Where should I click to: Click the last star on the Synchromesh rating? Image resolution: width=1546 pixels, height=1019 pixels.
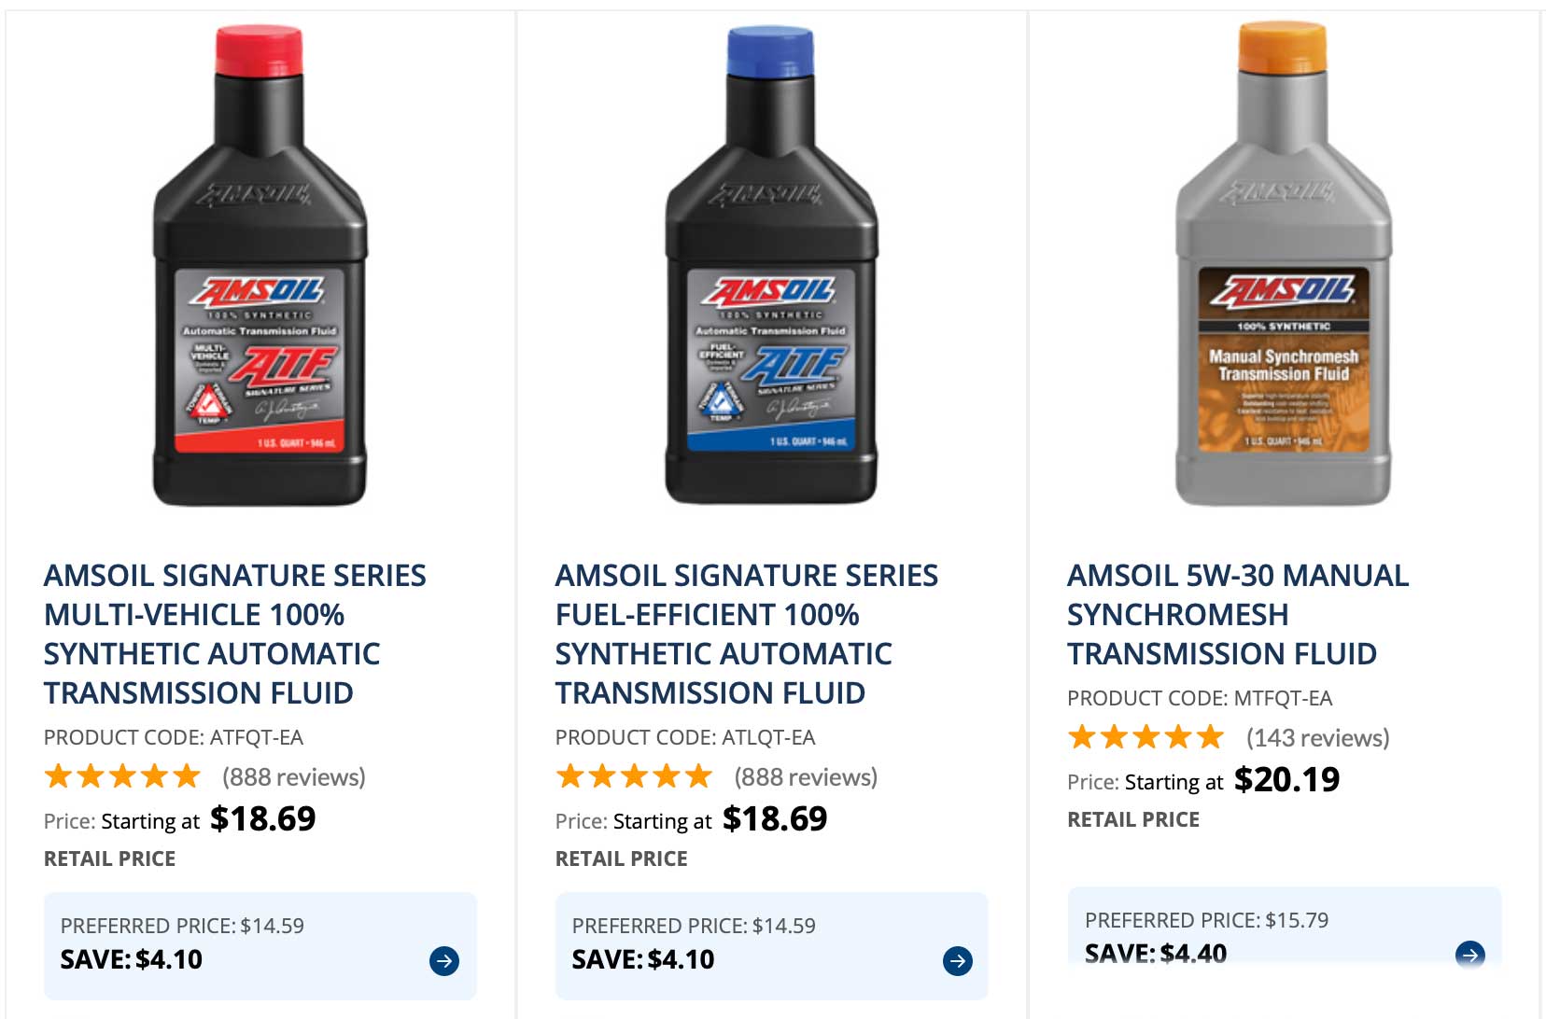point(1211,737)
